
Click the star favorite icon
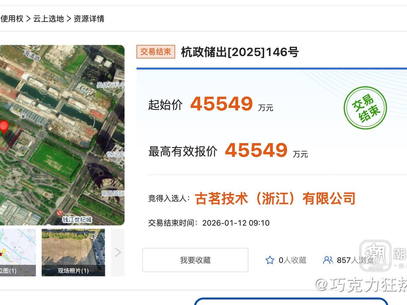coord(270,260)
